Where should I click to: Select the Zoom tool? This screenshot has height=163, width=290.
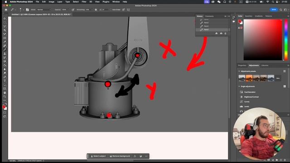click(x=5, y=96)
